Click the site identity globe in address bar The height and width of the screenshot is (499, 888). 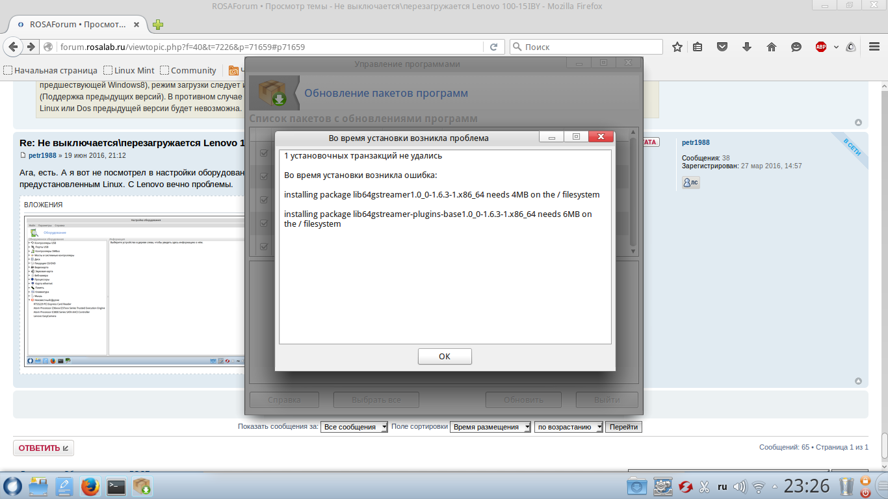click(48, 47)
